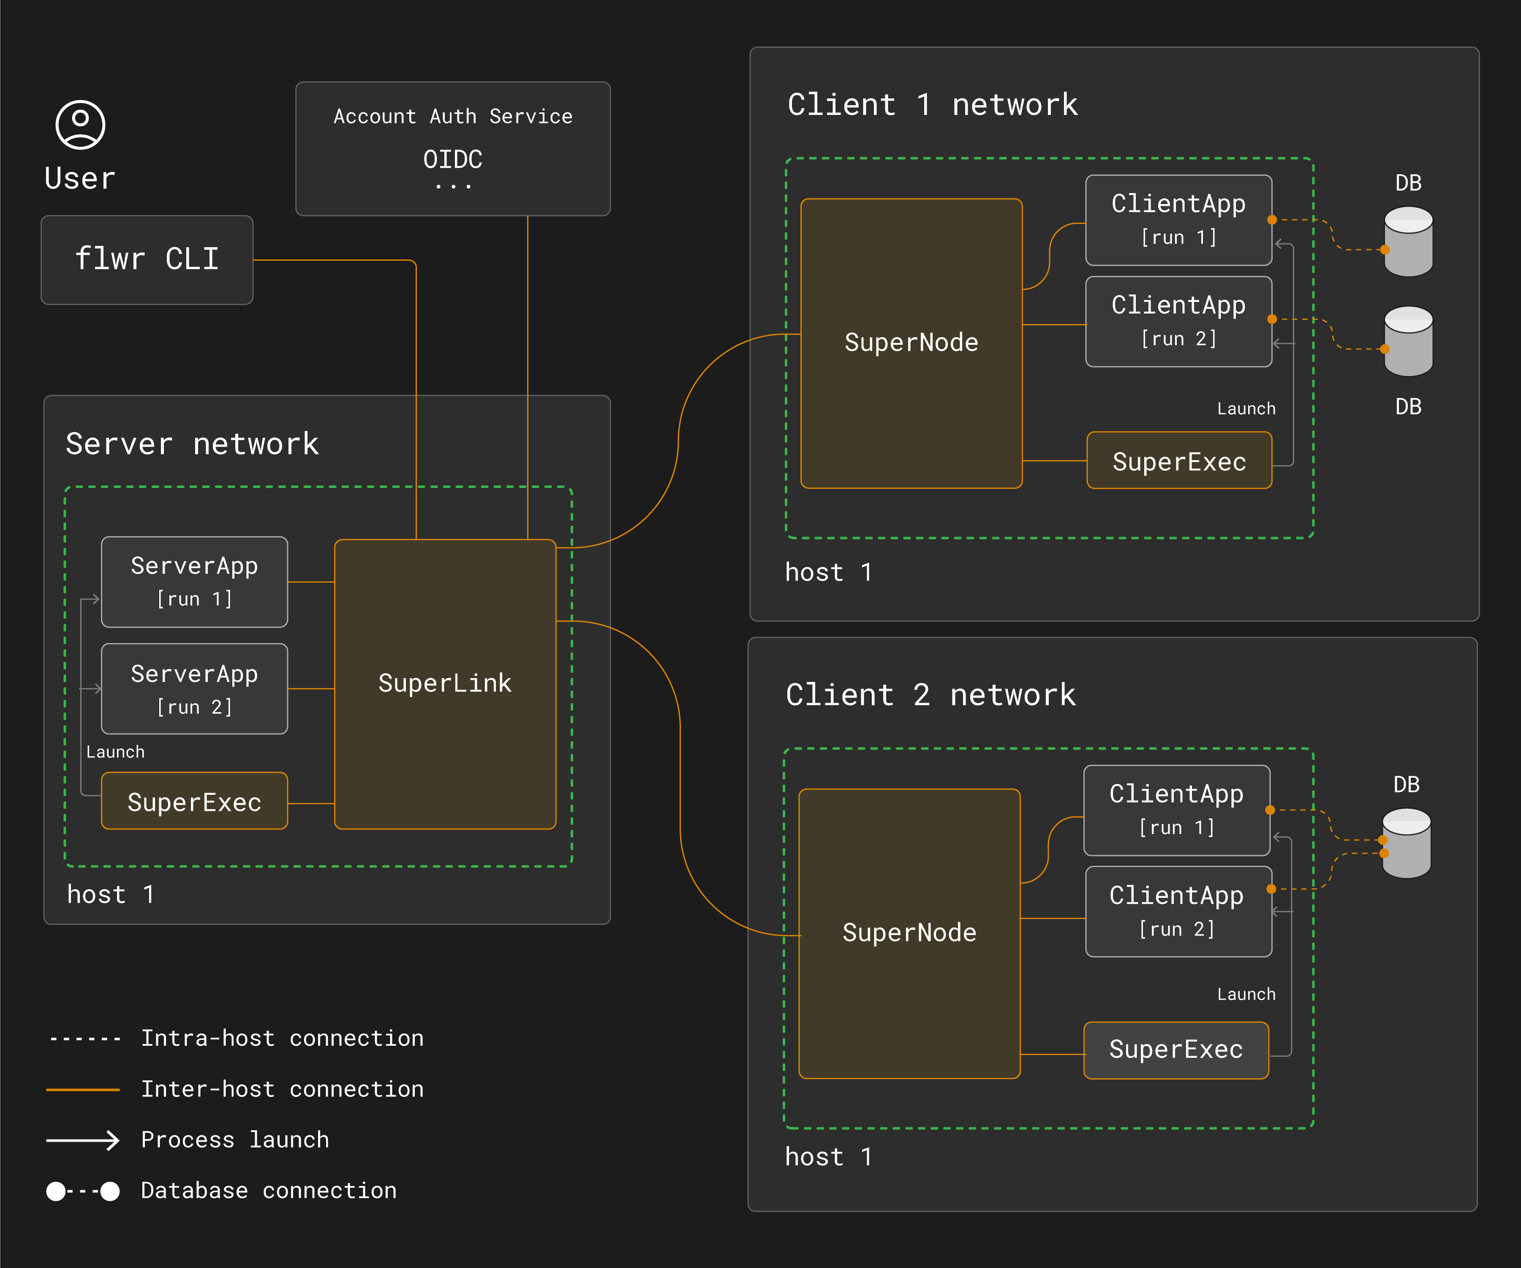Viewport: 1521px width, 1268px height.
Task: Click top DB cylinder in Client 1 network
Action: pos(1408,241)
